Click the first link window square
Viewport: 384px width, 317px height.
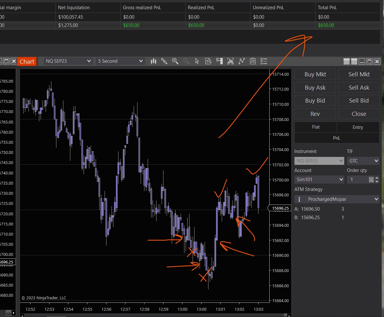pos(347,61)
